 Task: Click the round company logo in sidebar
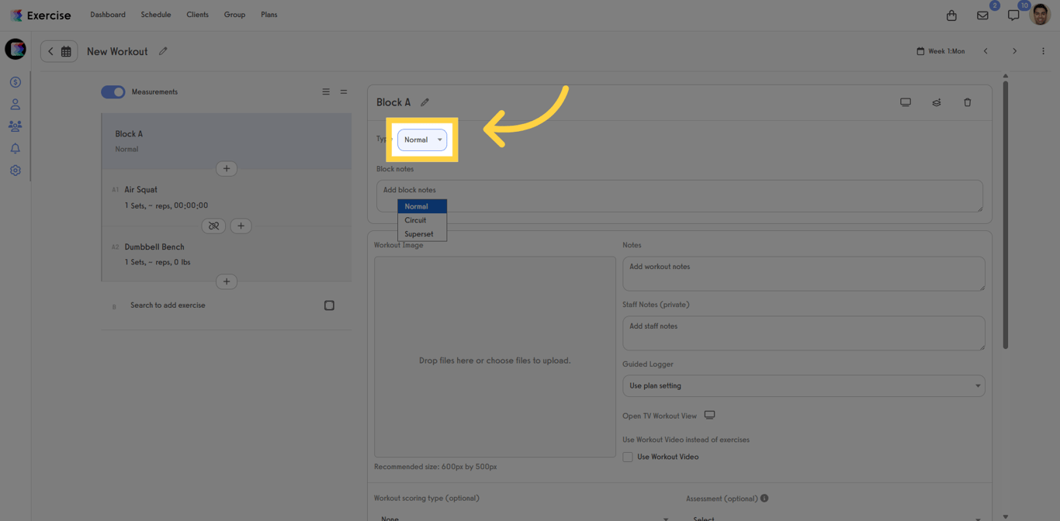coord(16,49)
